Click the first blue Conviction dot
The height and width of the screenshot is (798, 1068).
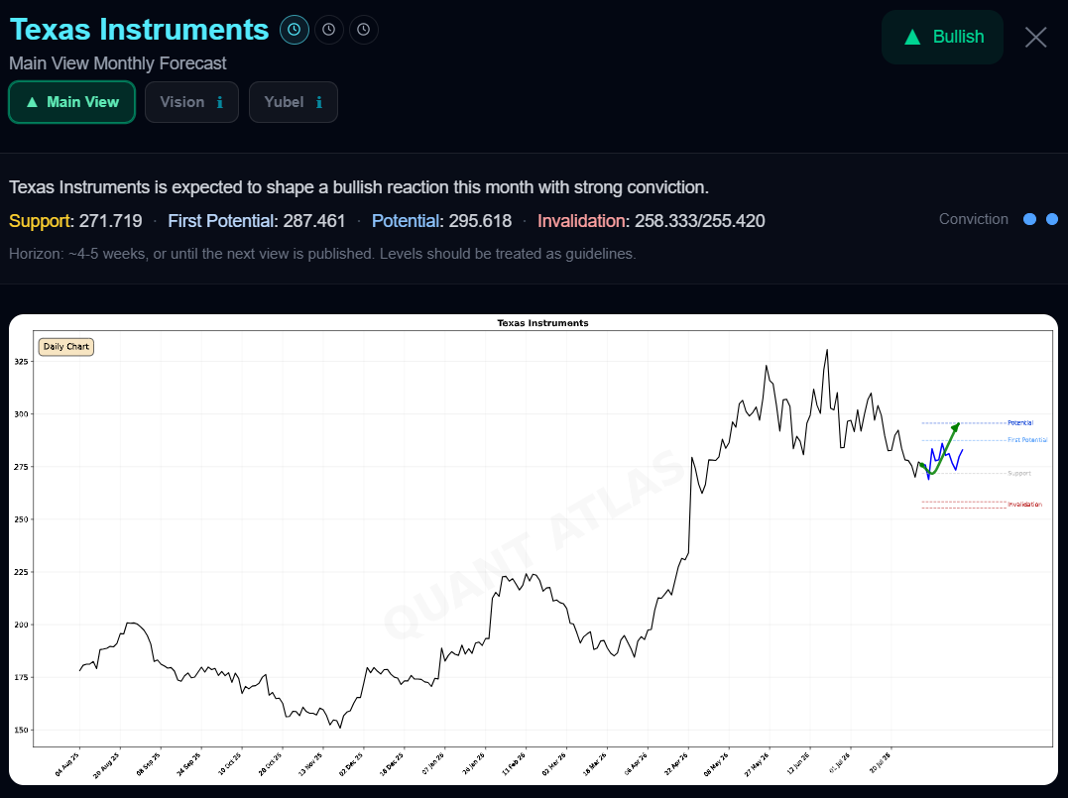pyautogui.click(x=1030, y=219)
